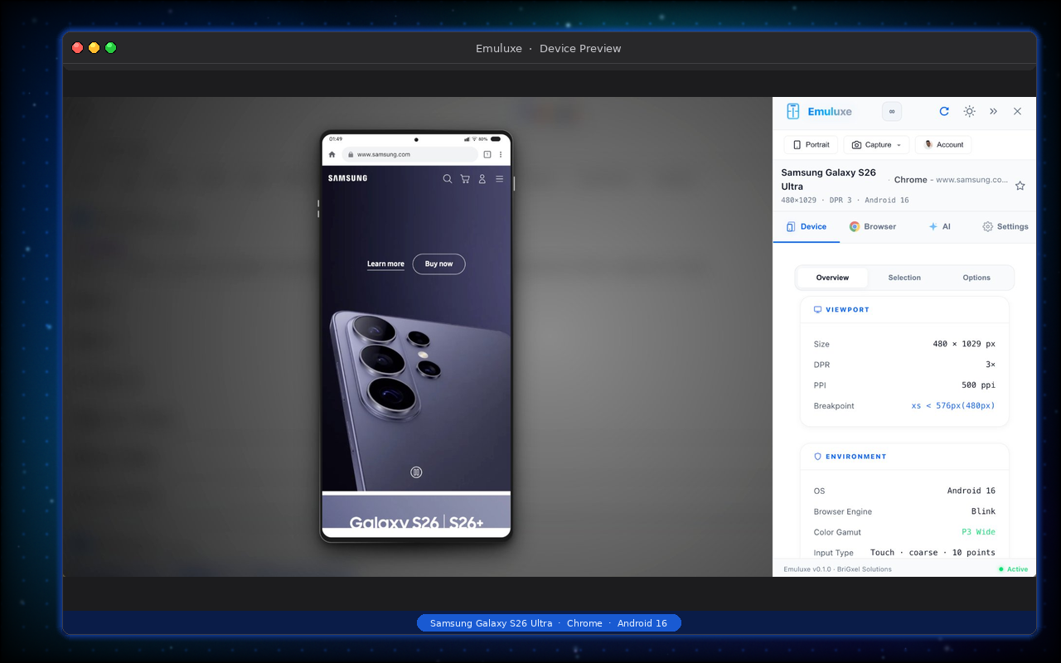
Task: Click the Chrome - www.samsung.com label in panel
Action: tap(951, 180)
